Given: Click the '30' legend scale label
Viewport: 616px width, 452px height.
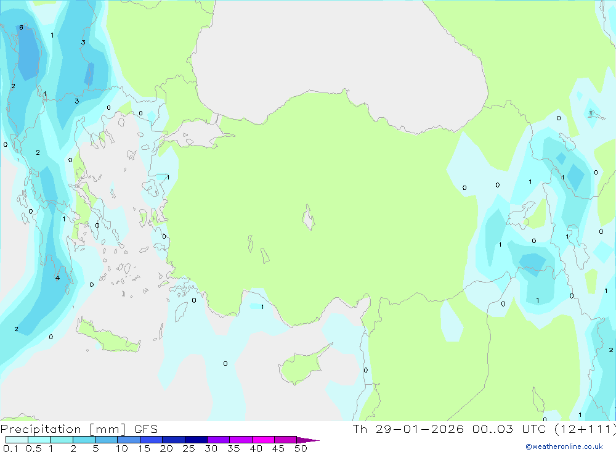Looking at the screenshot, I should pos(211,448).
